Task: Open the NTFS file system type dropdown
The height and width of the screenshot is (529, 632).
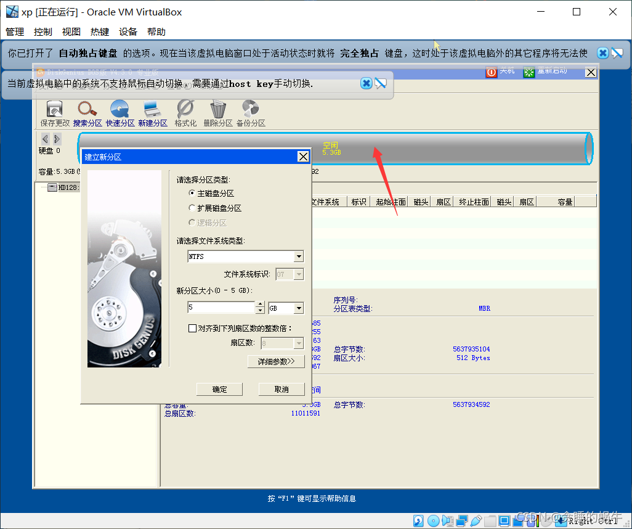Action: [x=299, y=256]
